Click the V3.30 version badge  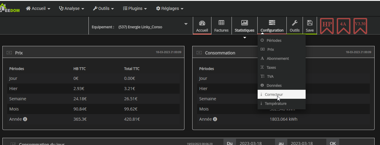(x=360, y=26)
